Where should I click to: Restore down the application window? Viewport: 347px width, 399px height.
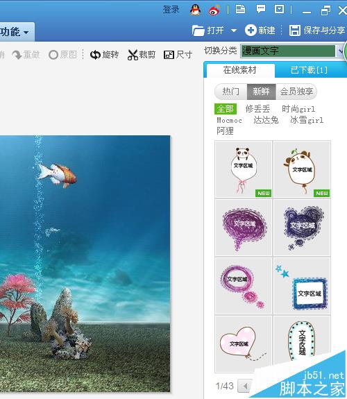tap(325, 10)
